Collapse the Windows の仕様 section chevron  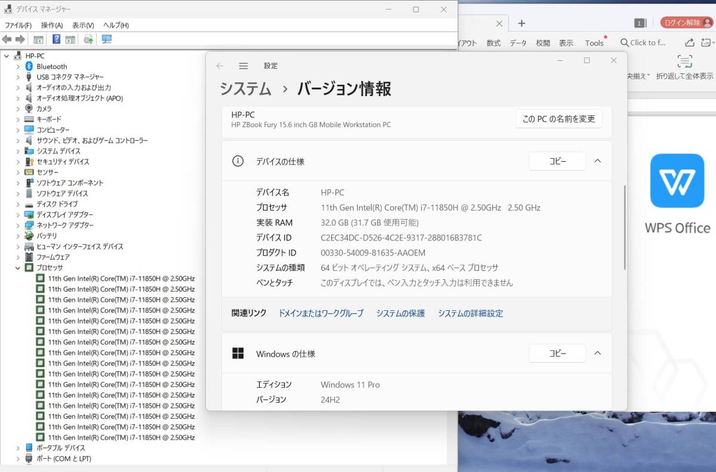tap(598, 353)
